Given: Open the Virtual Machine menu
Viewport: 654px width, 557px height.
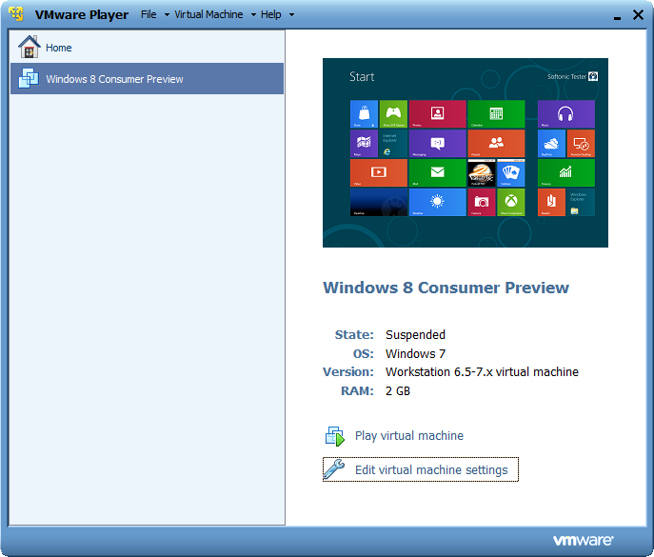Looking at the screenshot, I should point(208,14).
